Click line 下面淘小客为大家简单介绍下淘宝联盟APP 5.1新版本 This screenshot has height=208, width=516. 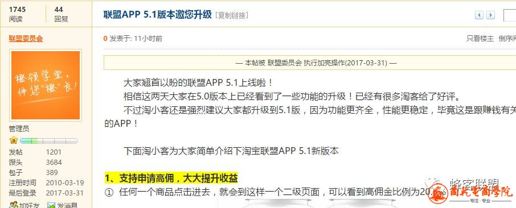[231, 151]
